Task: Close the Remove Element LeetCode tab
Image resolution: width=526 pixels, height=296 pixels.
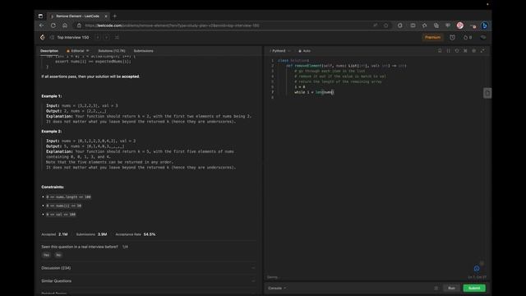Action: pyautogui.click(x=106, y=16)
